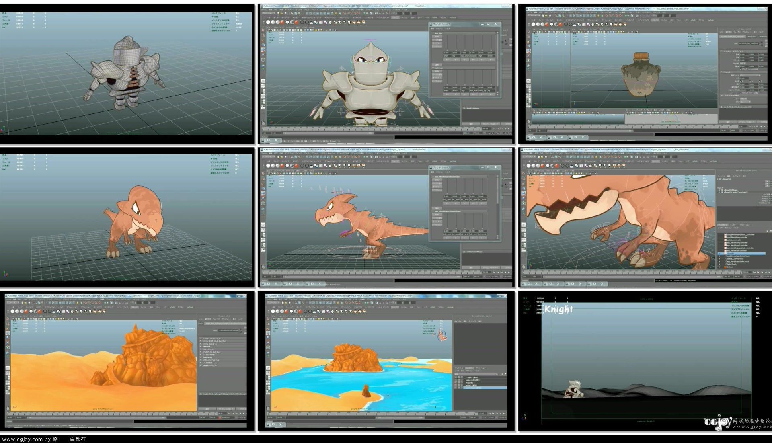Open menu set dropdown in knight rig window
The height and width of the screenshot is (443, 772).
click(x=269, y=13)
